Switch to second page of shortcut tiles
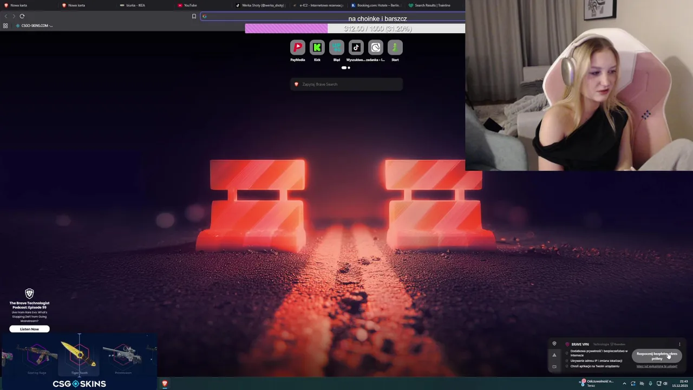Image resolution: width=693 pixels, height=390 pixels. (x=349, y=68)
